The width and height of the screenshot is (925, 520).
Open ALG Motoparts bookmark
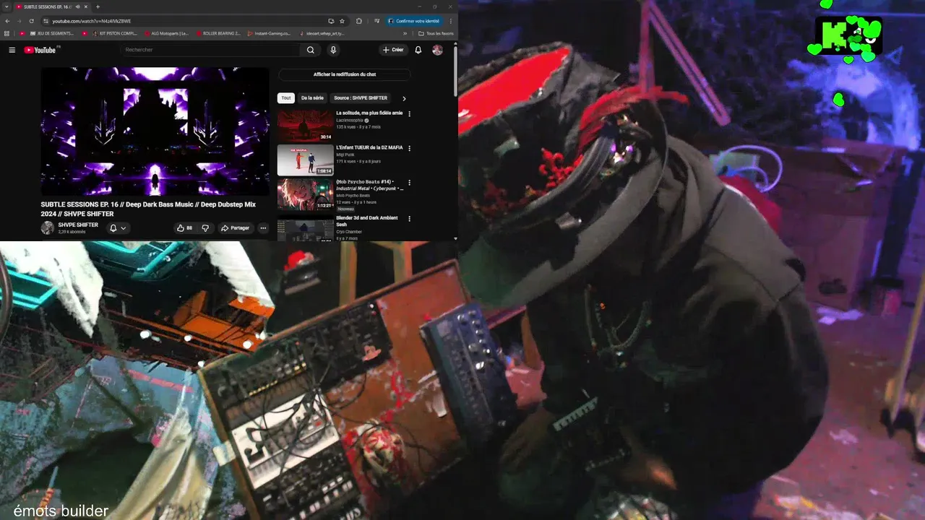166,33
